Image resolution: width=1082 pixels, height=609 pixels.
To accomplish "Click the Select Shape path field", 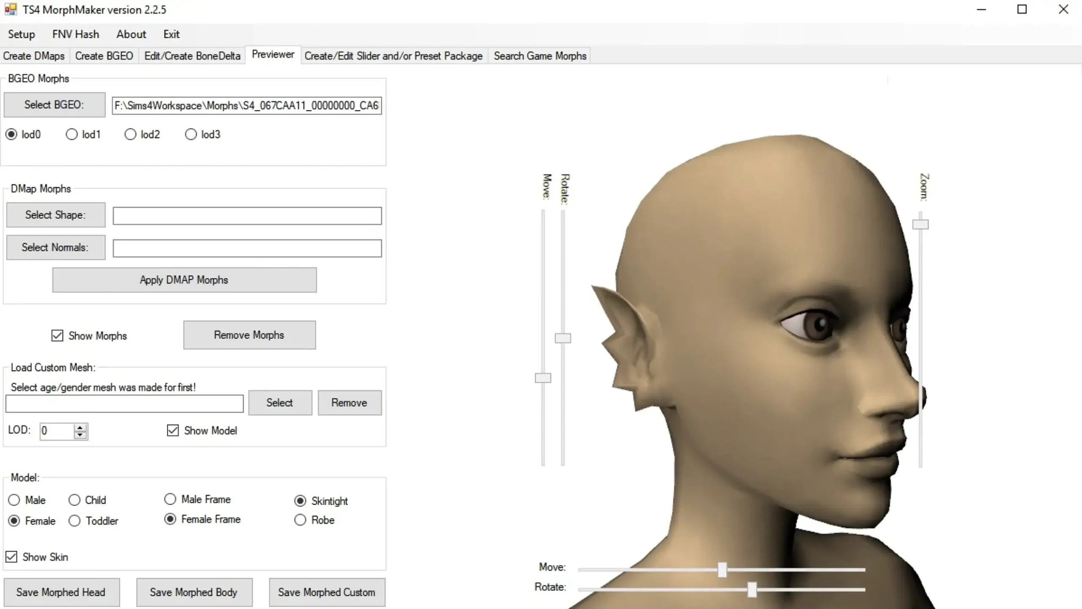I will [x=247, y=216].
